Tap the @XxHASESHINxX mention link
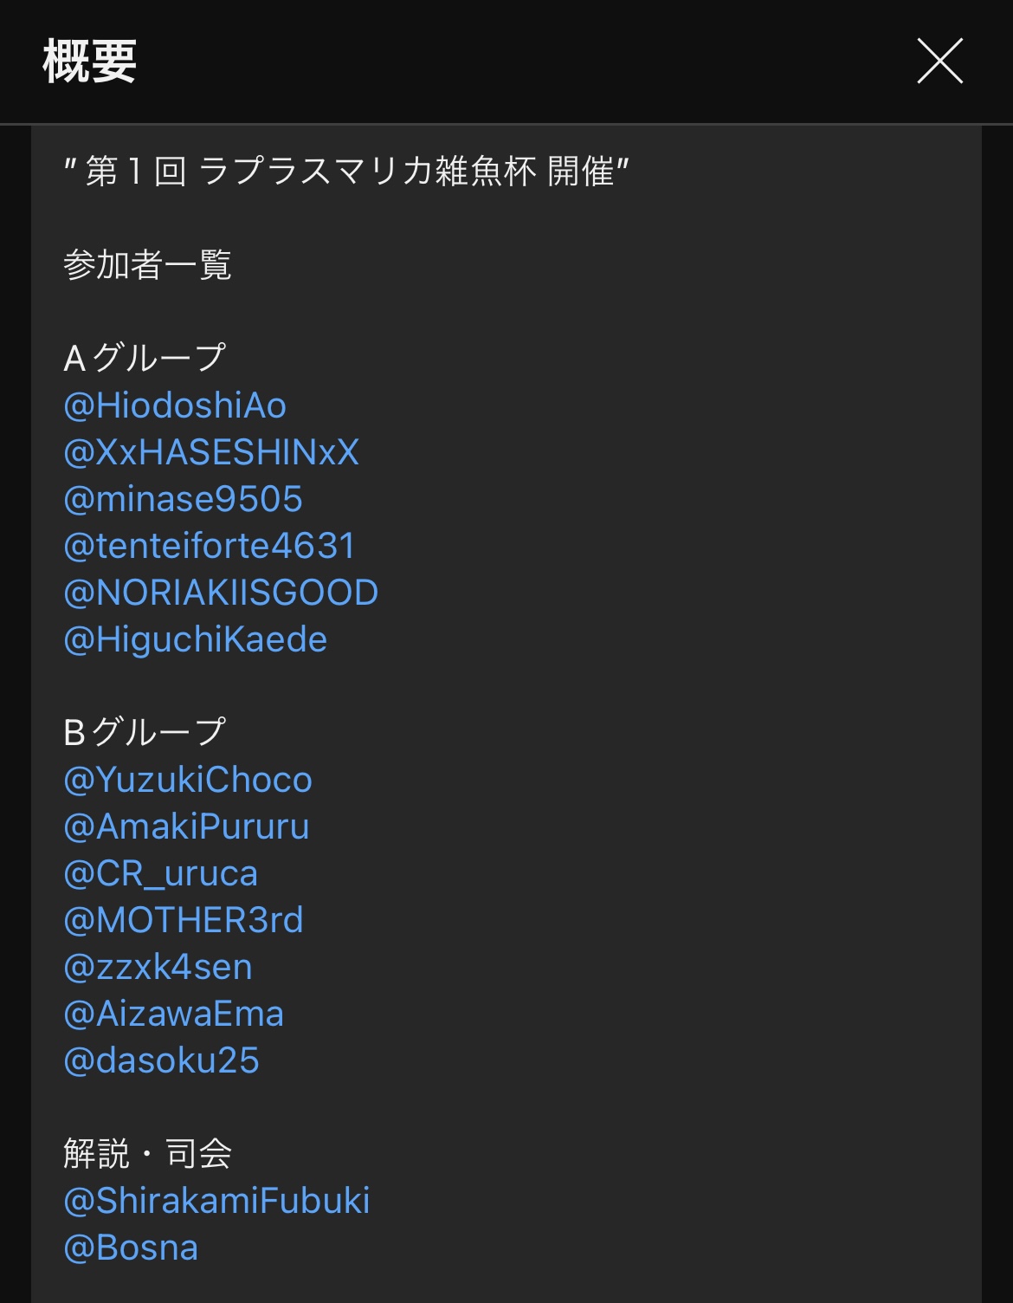 click(x=211, y=452)
